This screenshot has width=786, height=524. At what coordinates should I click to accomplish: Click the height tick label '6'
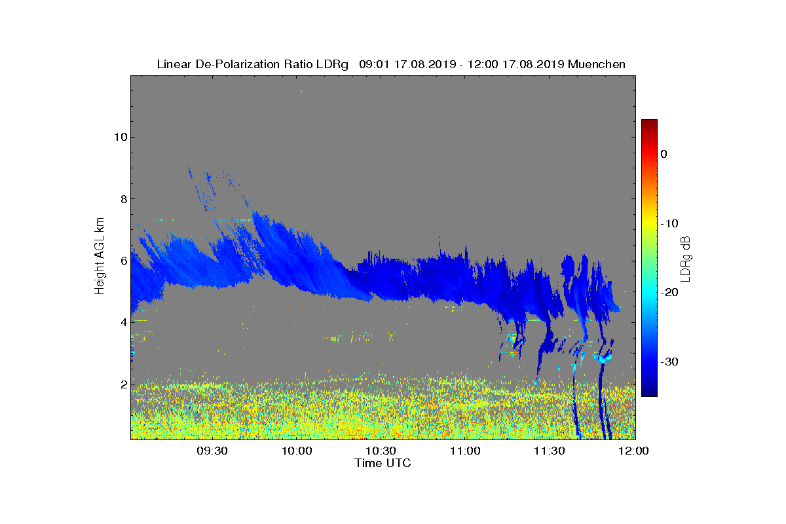coord(122,261)
